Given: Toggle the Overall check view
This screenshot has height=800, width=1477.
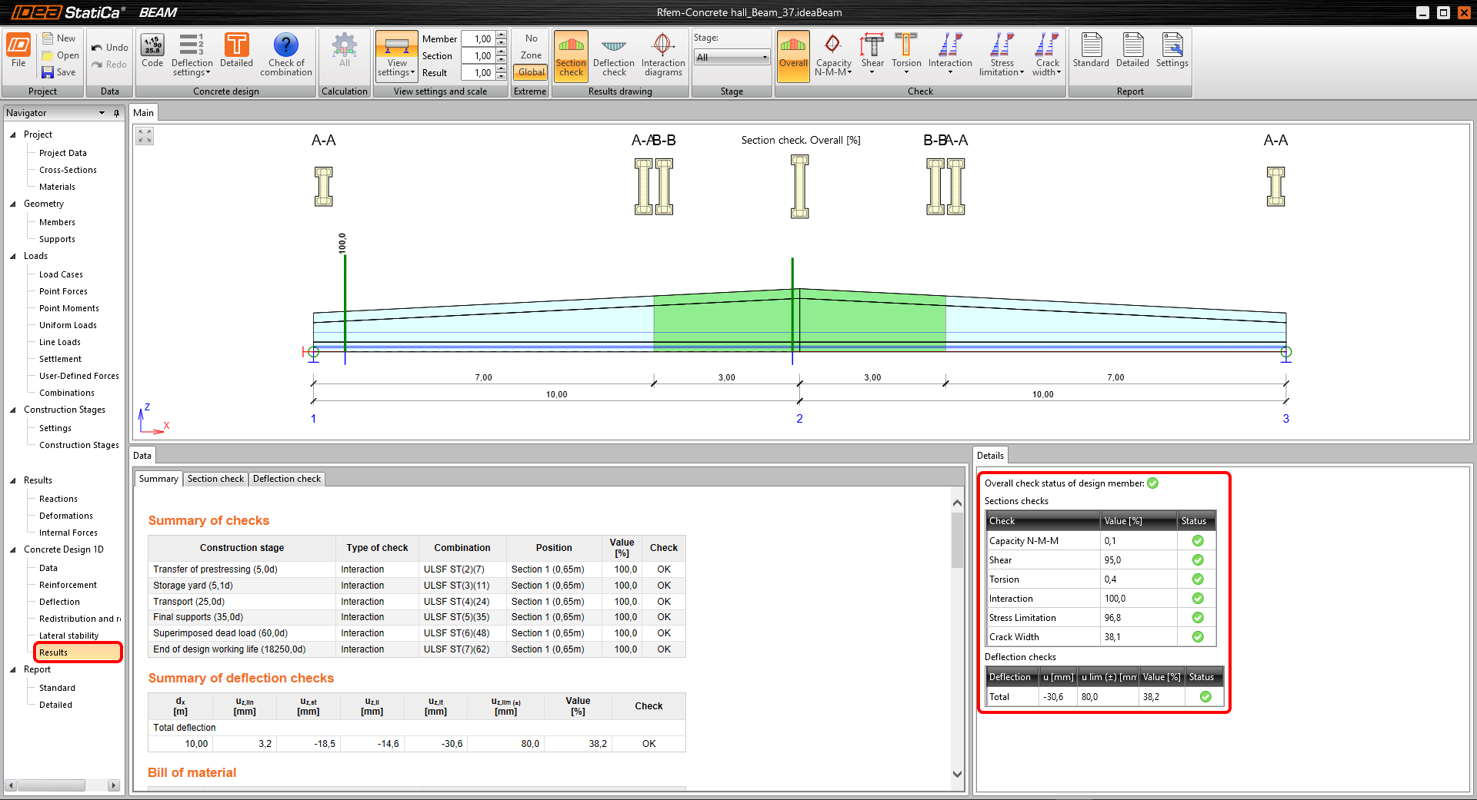Looking at the screenshot, I should click(x=793, y=54).
